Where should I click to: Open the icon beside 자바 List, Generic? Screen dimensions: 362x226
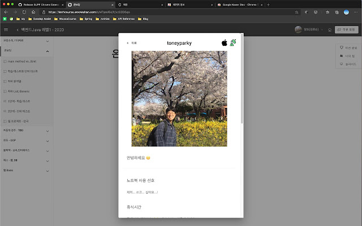point(5,92)
